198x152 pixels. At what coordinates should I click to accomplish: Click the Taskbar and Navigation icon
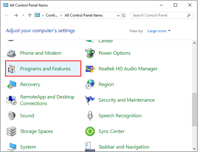click(x=90, y=147)
